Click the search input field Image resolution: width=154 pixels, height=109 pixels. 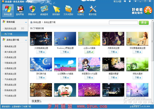123,23
